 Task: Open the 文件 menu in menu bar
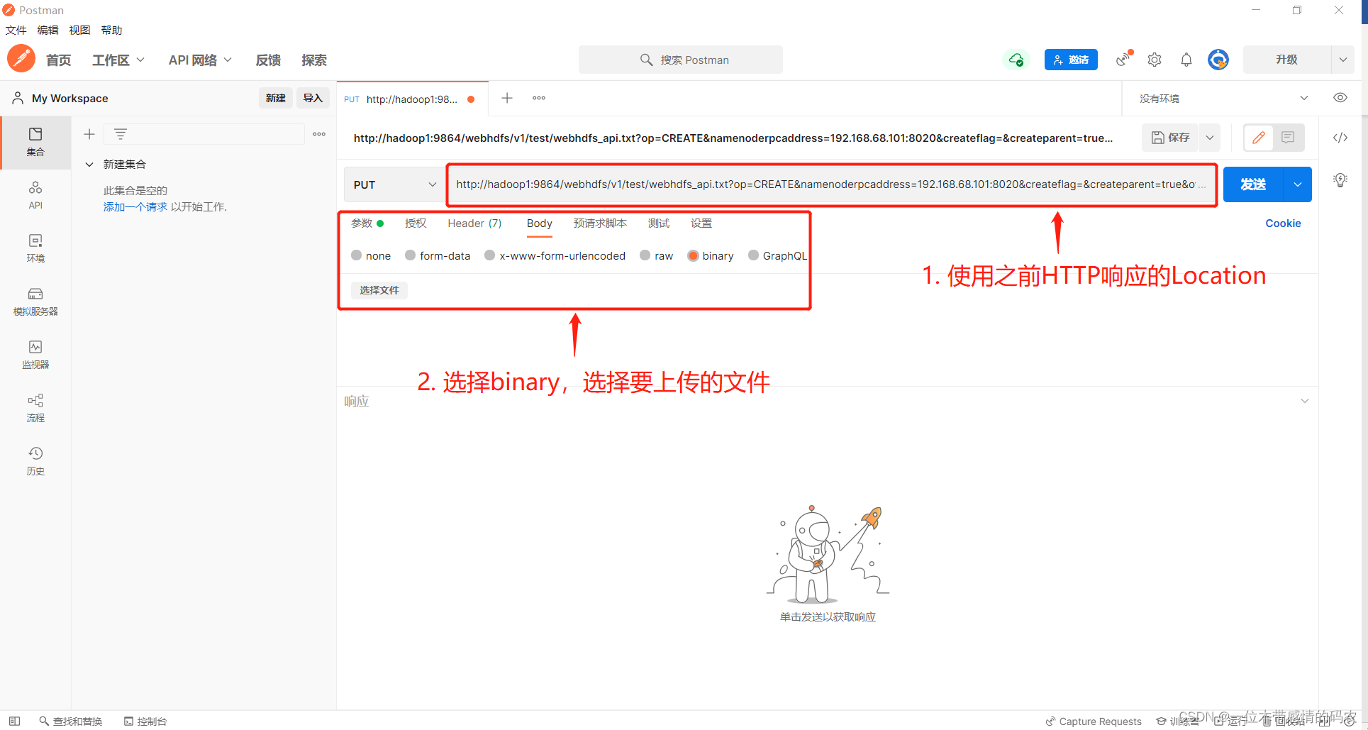pyautogui.click(x=16, y=30)
